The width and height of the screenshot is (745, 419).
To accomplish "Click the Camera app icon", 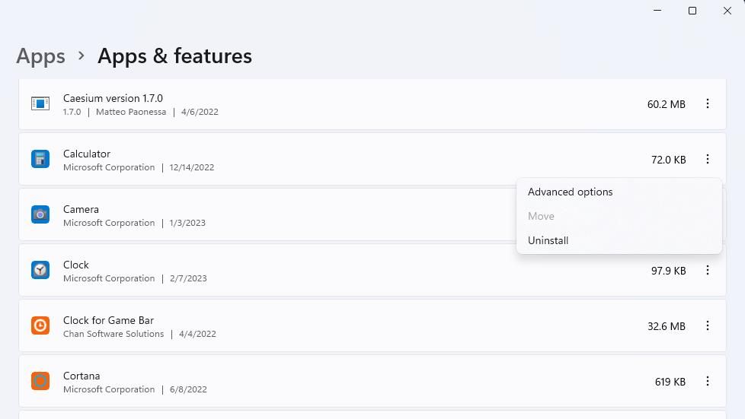I will (x=40, y=214).
